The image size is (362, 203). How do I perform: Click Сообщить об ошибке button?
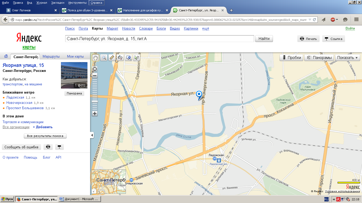point(21,147)
